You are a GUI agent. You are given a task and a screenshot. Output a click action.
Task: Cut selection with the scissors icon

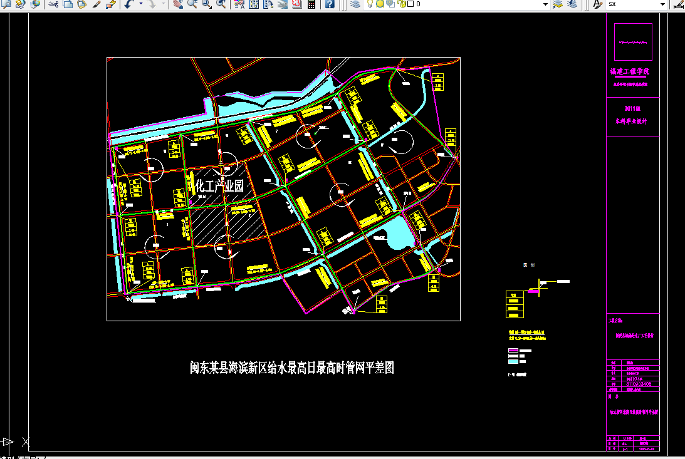pos(53,4)
